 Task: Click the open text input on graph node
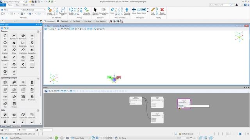pyautogui.click(x=196, y=106)
